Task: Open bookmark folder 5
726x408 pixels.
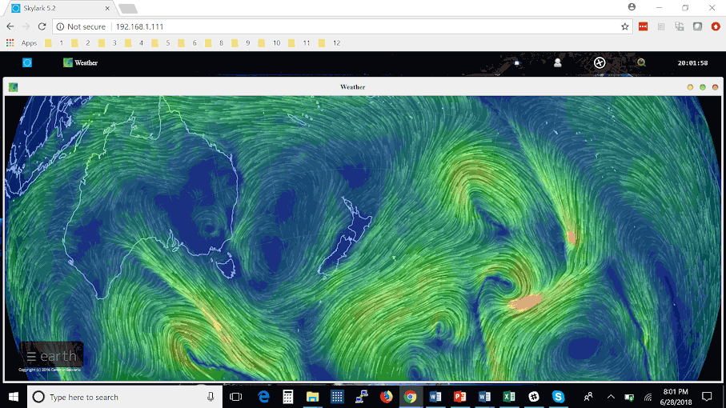Action: [x=161, y=43]
